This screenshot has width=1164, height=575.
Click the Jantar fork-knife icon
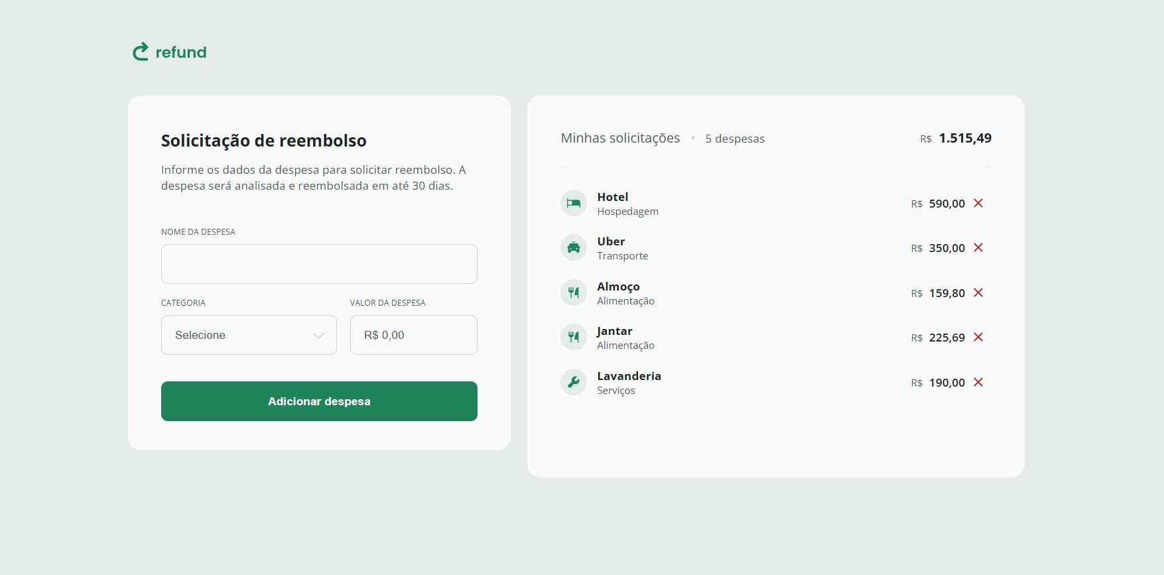(574, 337)
